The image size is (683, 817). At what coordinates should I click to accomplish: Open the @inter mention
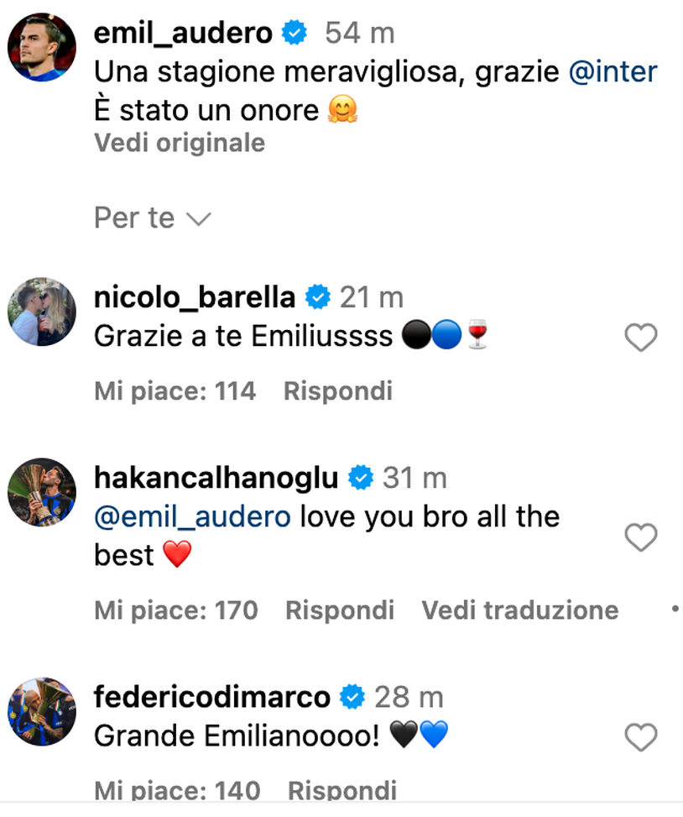[614, 72]
